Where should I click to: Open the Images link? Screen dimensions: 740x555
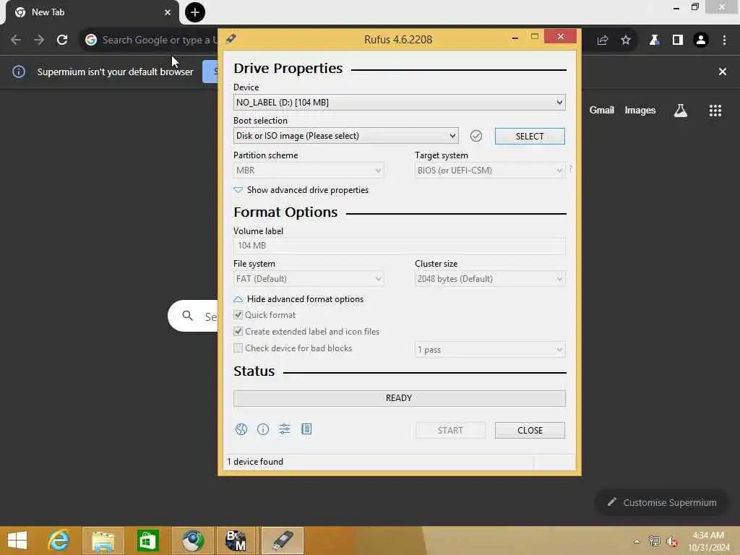tap(640, 111)
